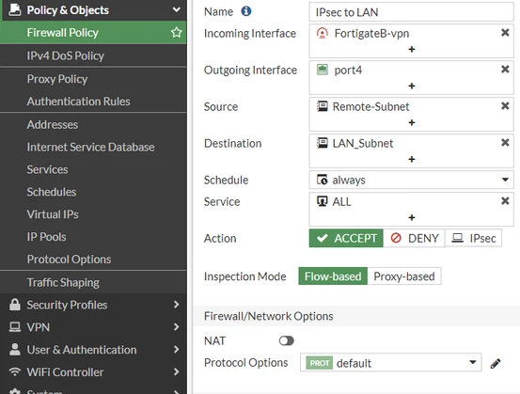The width and height of the screenshot is (520, 394).
Task: Set Action to DENY
Action: (414, 238)
